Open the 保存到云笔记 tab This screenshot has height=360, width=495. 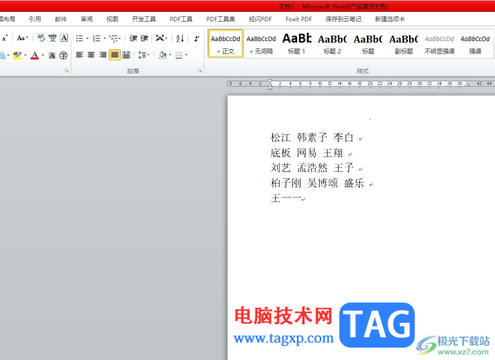coord(344,19)
